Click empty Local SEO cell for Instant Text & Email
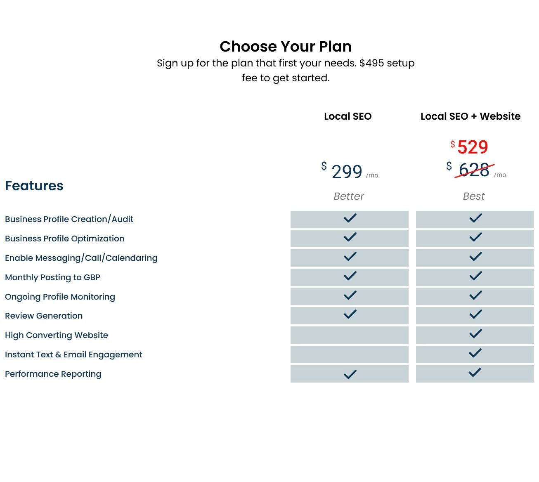 click(350, 354)
